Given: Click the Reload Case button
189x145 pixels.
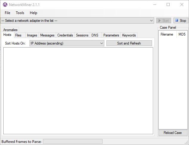Looking at the screenshot, I should (173, 133).
